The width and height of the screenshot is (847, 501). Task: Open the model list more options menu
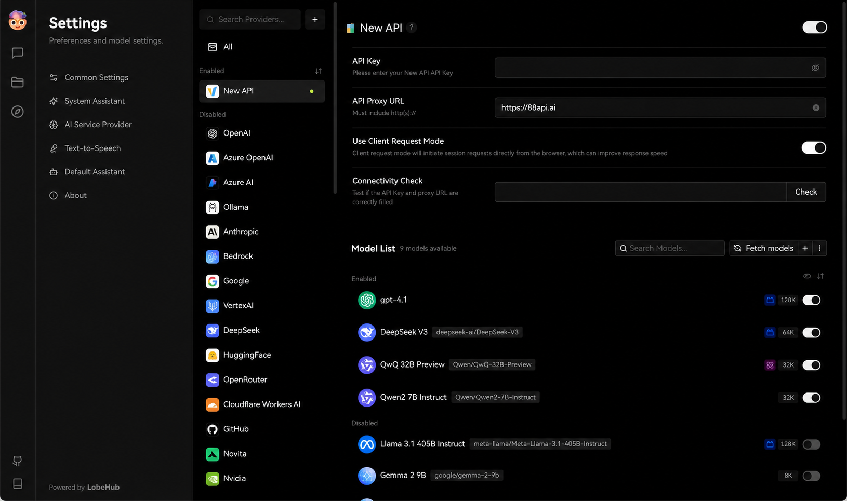click(x=819, y=248)
